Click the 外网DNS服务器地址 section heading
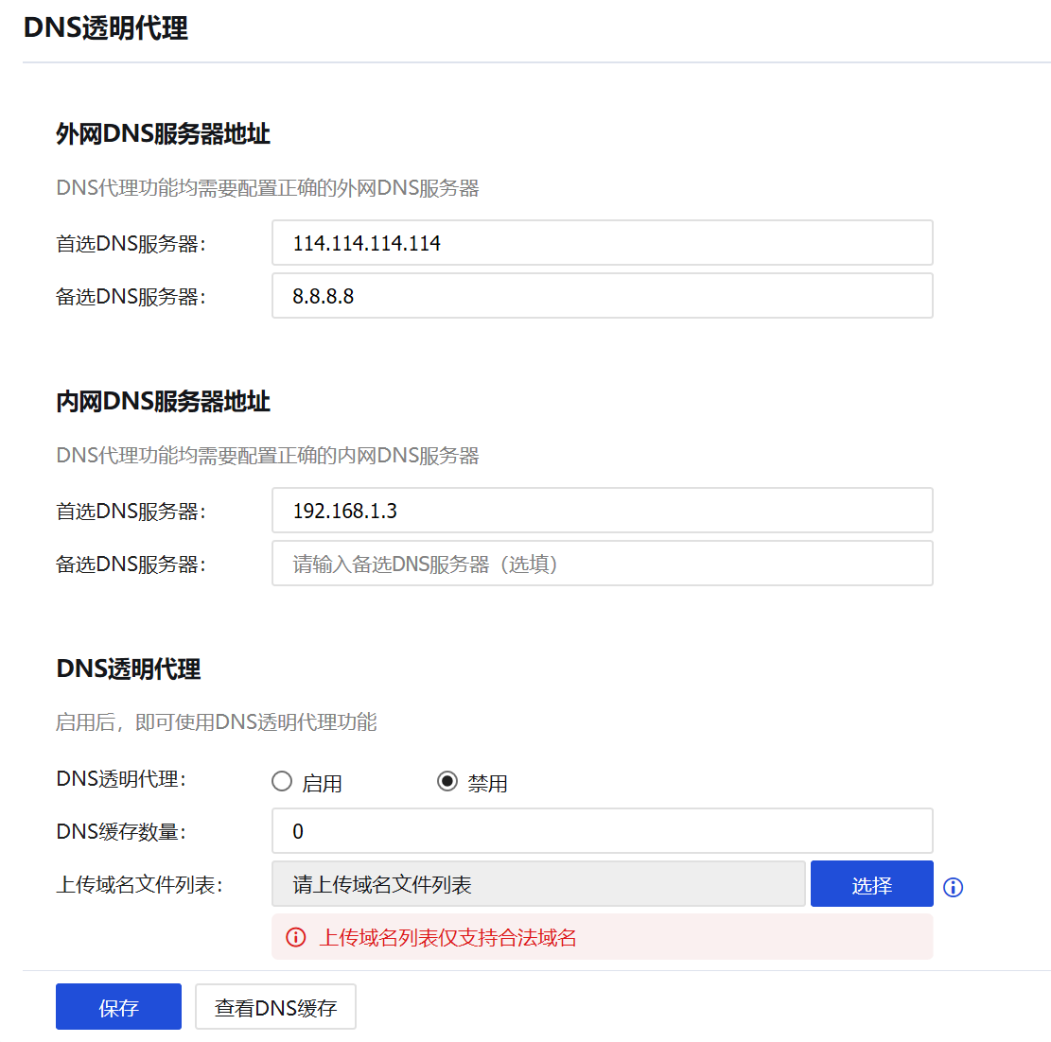1051x1042 pixels. pos(162,135)
